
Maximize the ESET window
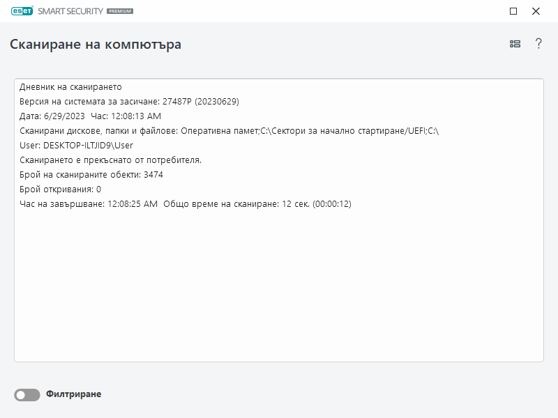pos(513,11)
